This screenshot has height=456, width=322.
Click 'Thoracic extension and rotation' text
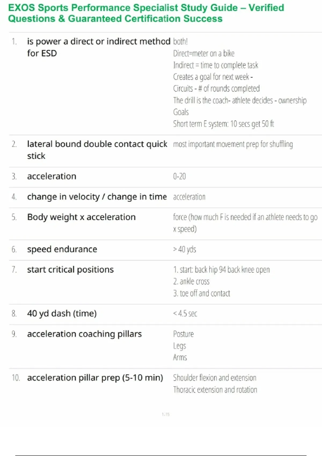pyautogui.click(x=215, y=389)
